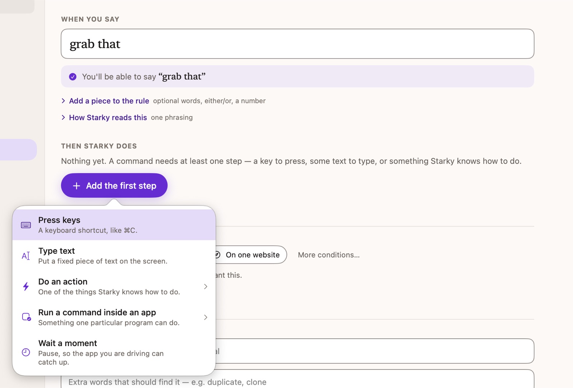Expand the Add a piece to the rule chevron
The height and width of the screenshot is (388, 573).
(x=63, y=101)
